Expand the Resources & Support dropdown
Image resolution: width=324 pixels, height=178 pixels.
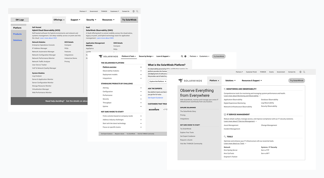point(252,80)
